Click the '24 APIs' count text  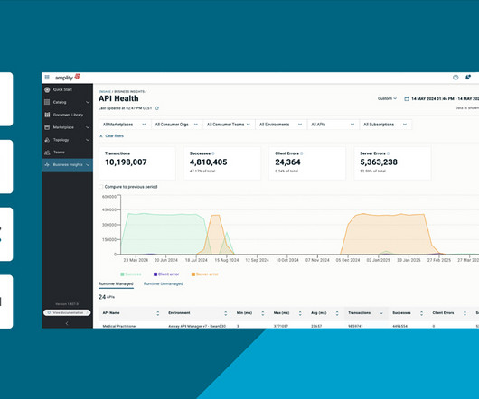pos(107,297)
